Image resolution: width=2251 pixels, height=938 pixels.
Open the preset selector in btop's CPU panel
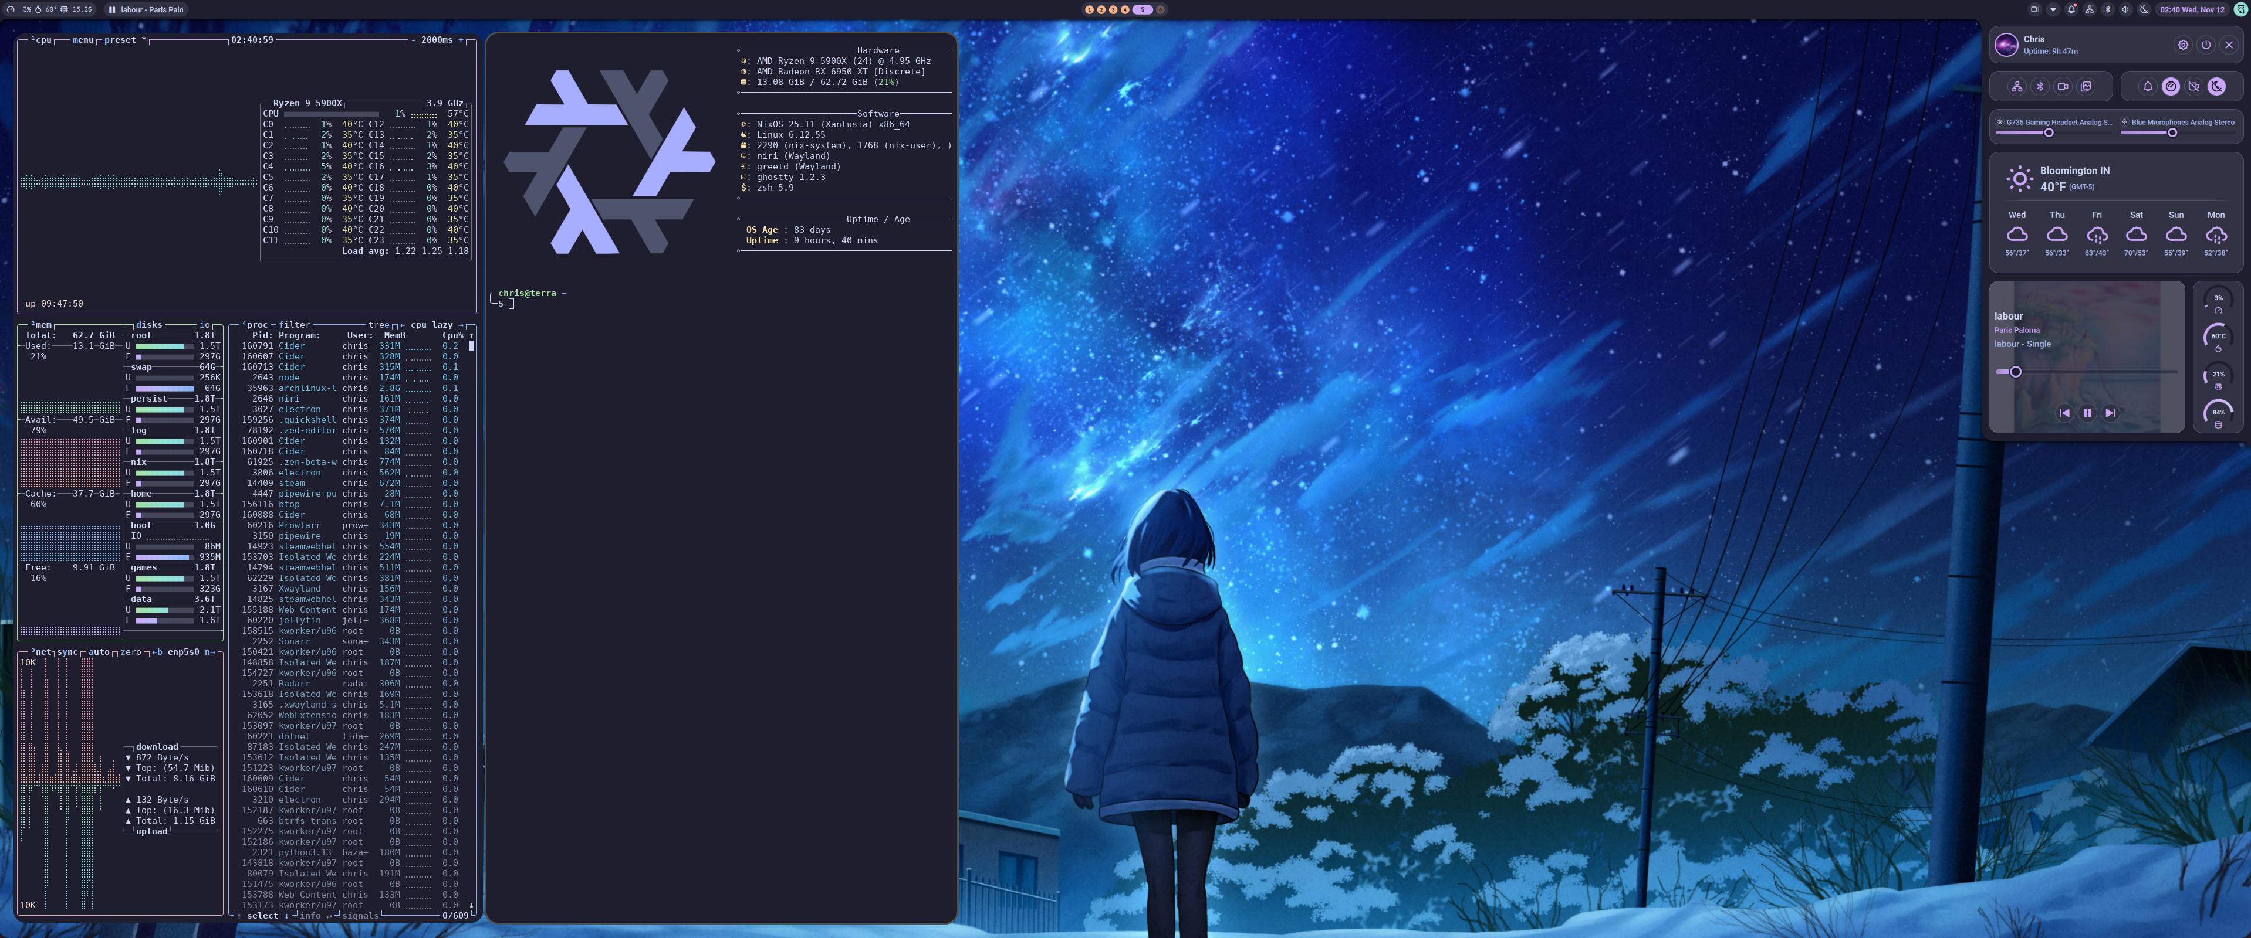[120, 39]
